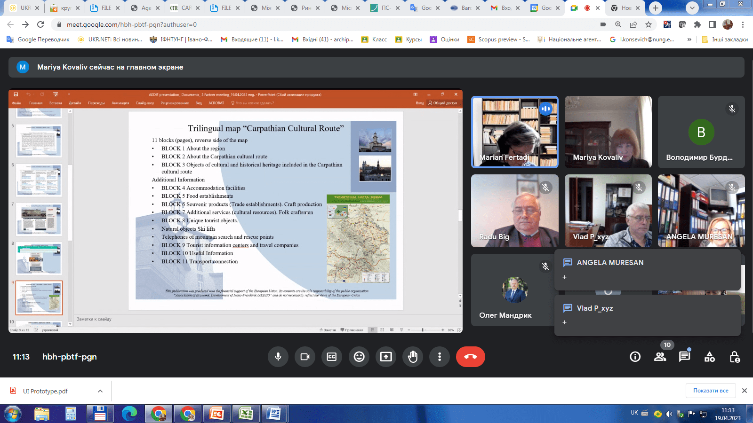The image size is (753, 423).
Task: Open the host controls lock icon
Action: (x=734, y=357)
